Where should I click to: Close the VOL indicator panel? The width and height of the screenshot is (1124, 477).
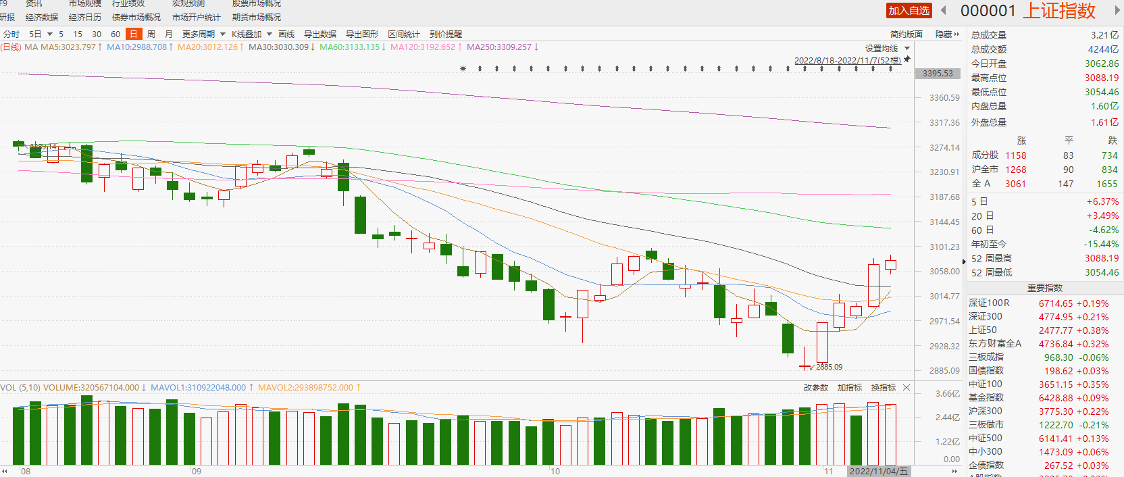tap(906, 388)
